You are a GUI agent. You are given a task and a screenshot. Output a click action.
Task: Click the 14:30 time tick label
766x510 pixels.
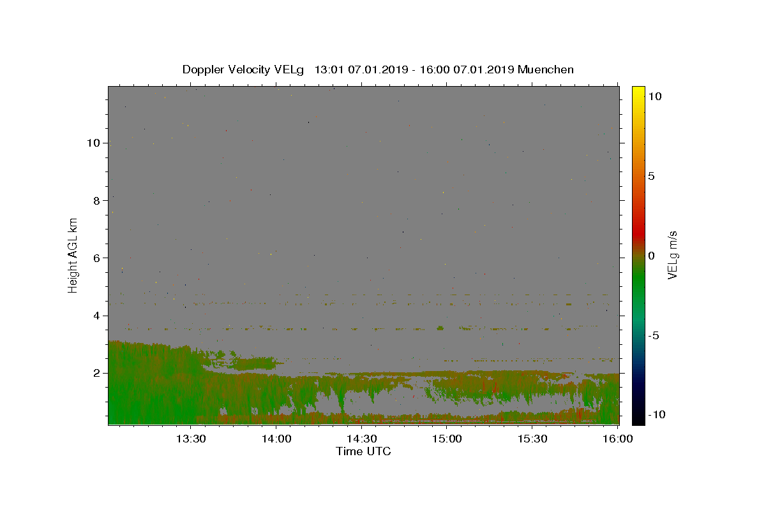coord(361,439)
